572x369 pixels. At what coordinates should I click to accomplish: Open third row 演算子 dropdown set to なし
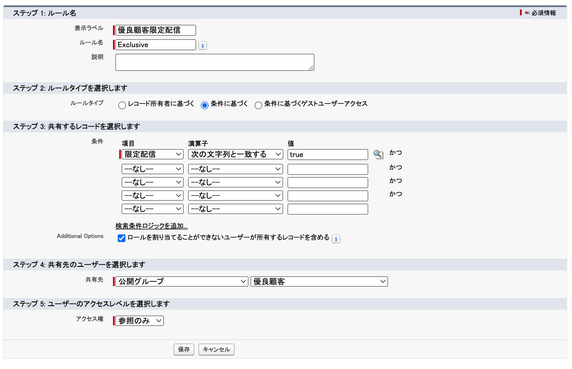point(235,182)
